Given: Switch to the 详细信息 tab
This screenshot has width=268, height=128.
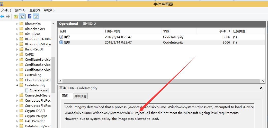Looking at the screenshot, I should [x=80, y=96].
